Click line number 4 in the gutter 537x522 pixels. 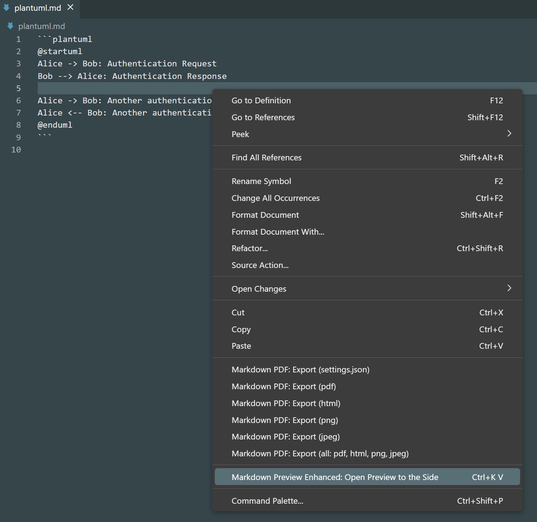18,76
